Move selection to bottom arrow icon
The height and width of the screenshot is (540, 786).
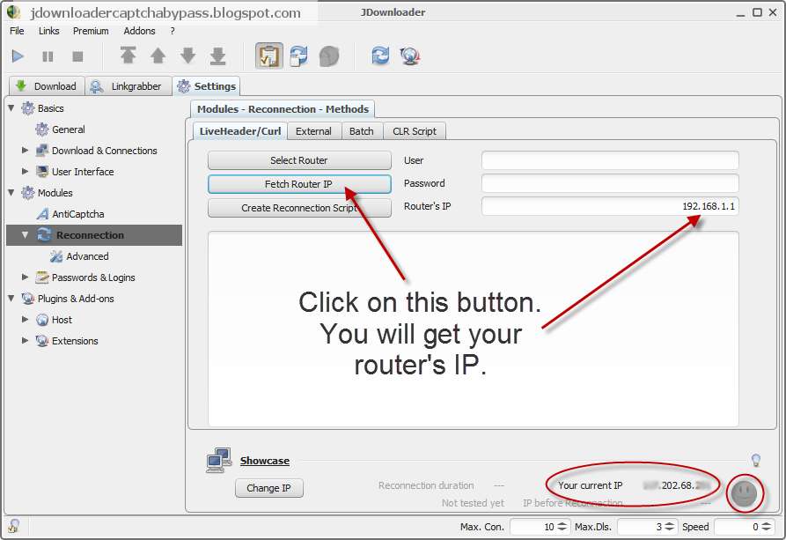217,56
